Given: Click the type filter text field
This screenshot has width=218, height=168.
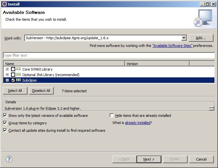Looking at the screenshot, I should 109,55.
